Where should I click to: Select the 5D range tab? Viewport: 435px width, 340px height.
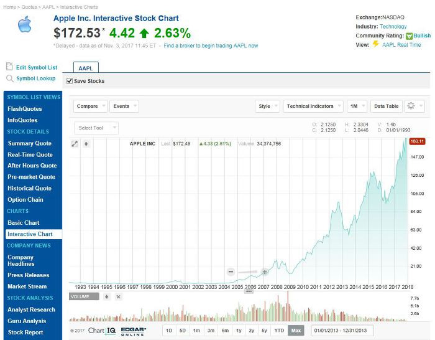point(183,331)
